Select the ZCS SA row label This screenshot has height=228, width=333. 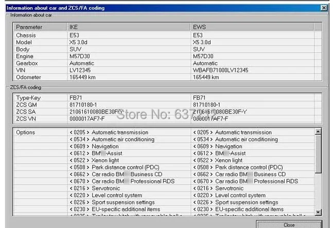26,111
